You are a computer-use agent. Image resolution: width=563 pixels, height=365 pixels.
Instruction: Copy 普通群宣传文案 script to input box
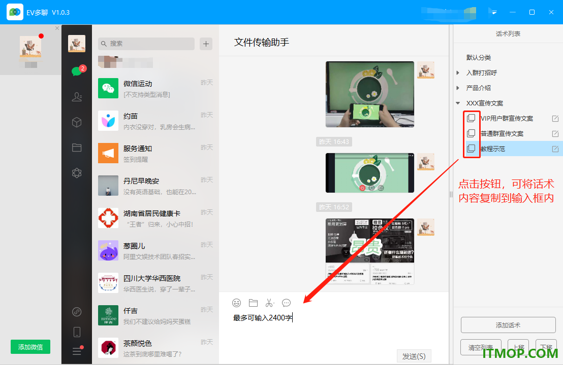(471, 134)
